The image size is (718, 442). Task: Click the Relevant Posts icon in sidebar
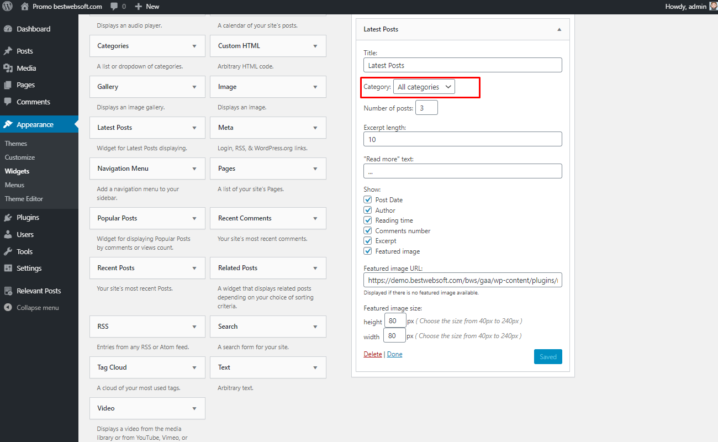click(x=8, y=291)
